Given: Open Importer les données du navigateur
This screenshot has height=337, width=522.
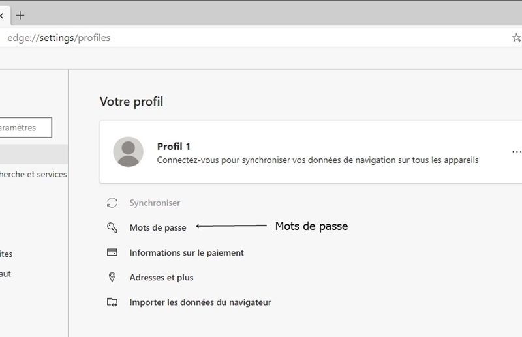Looking at the screenshot, I should [200, 302].
